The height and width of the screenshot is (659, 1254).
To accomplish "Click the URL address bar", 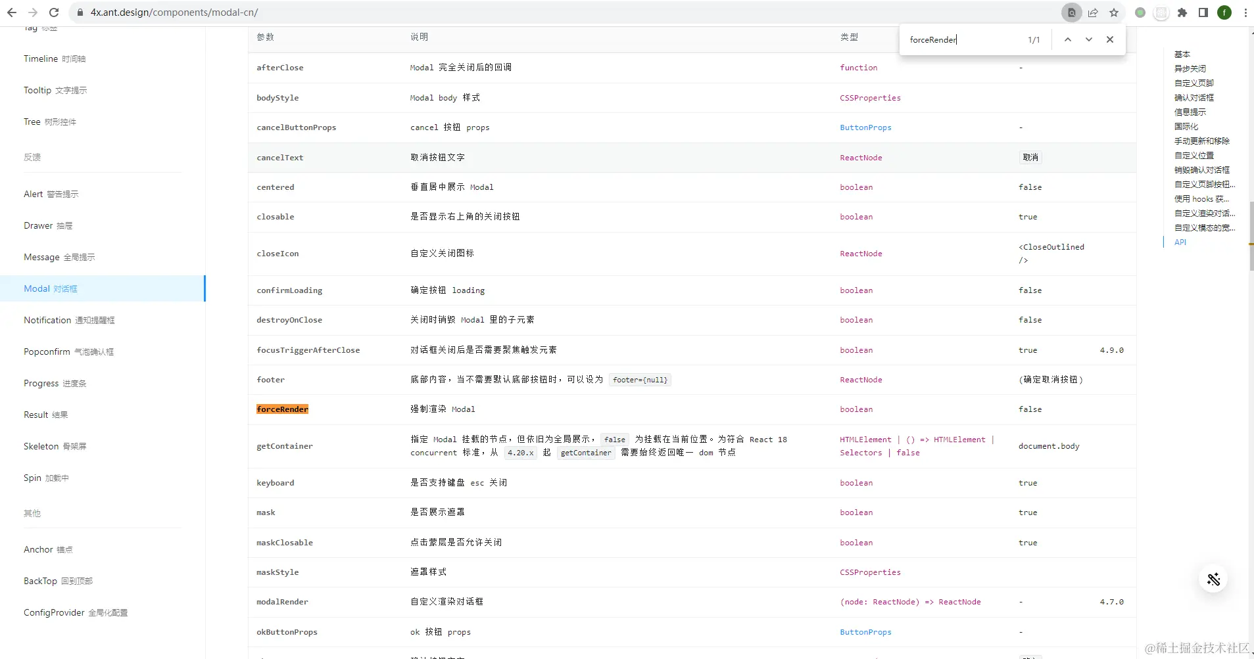I will click(566, 12).
